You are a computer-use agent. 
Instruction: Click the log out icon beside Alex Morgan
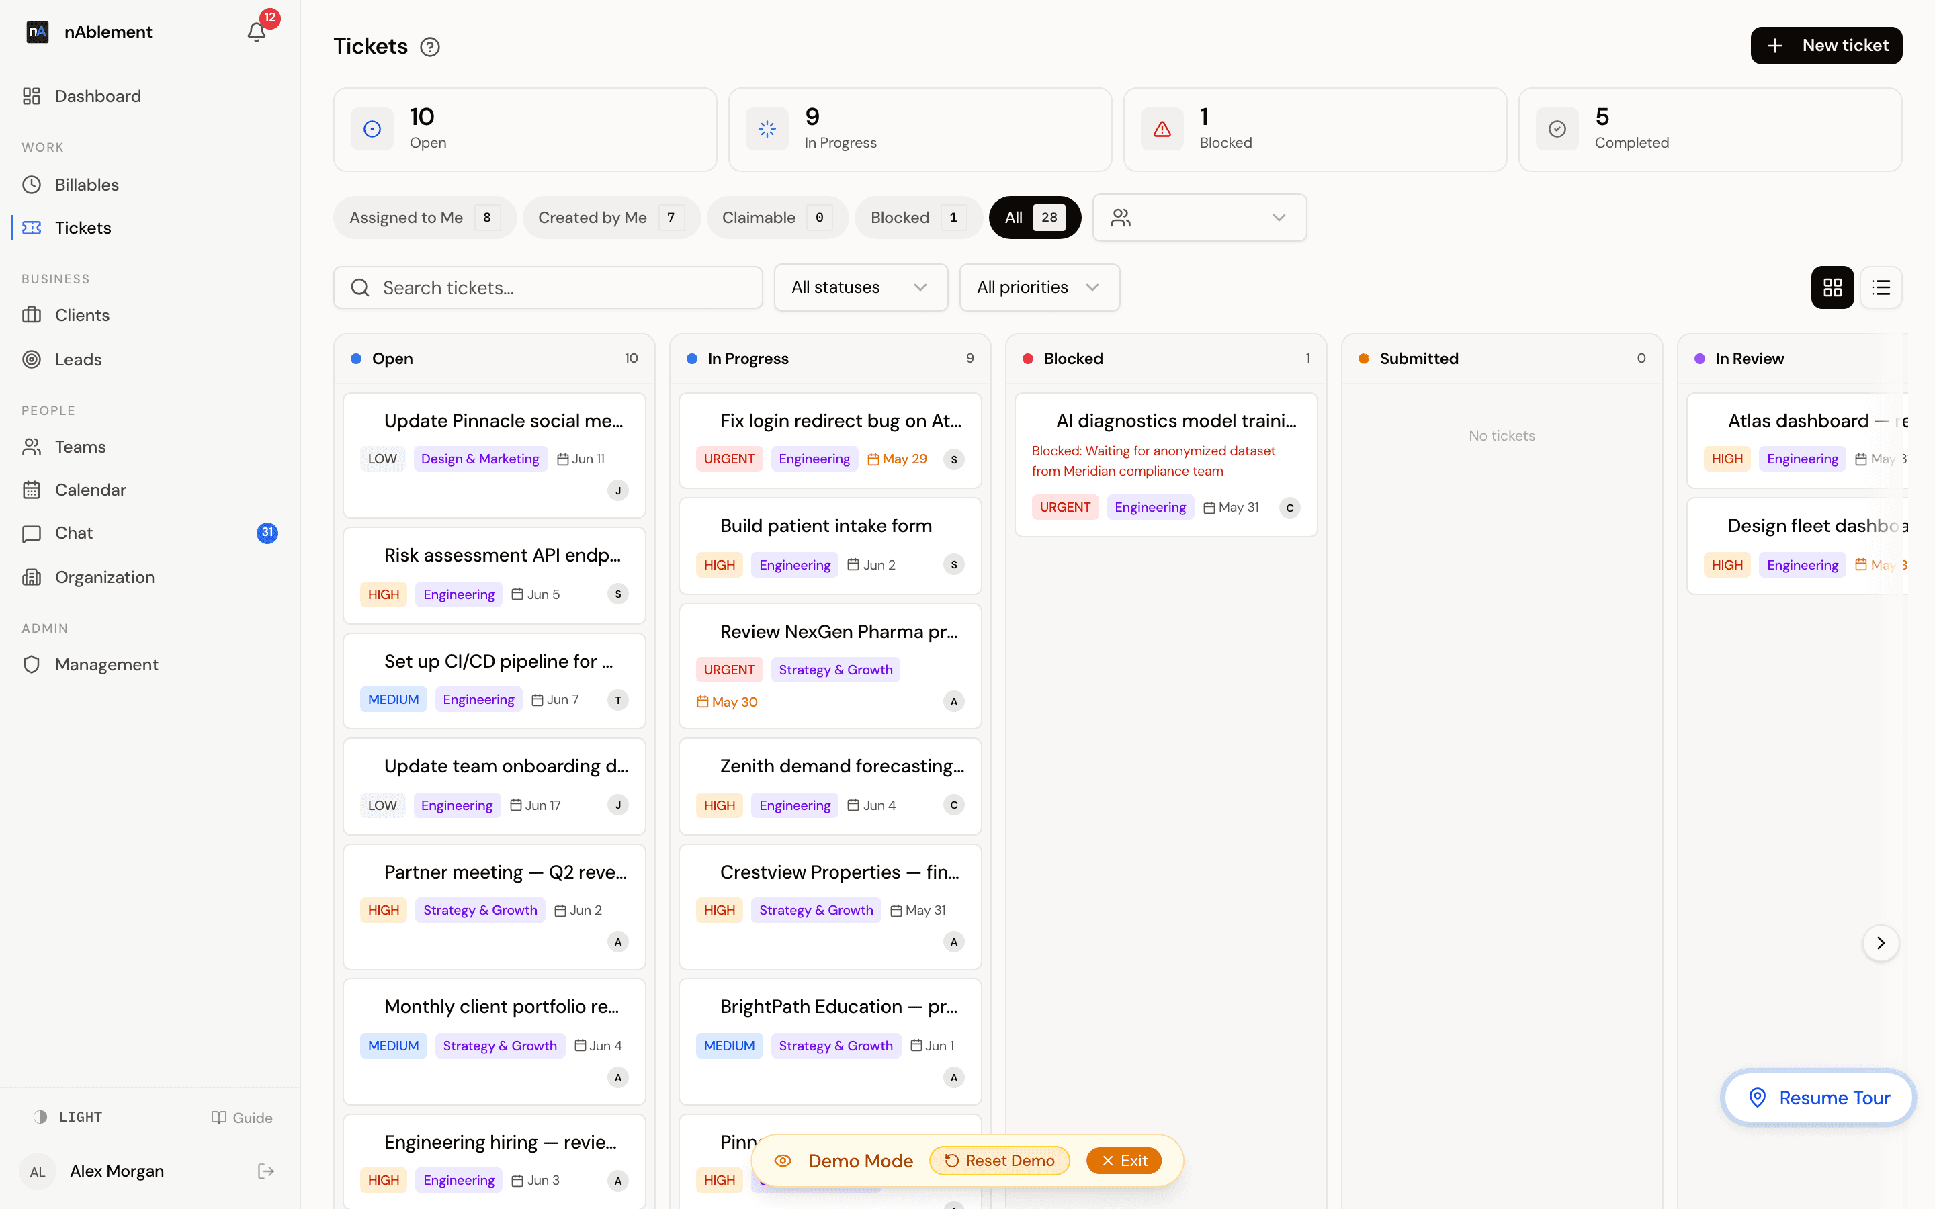click(x=266, y=1171)
